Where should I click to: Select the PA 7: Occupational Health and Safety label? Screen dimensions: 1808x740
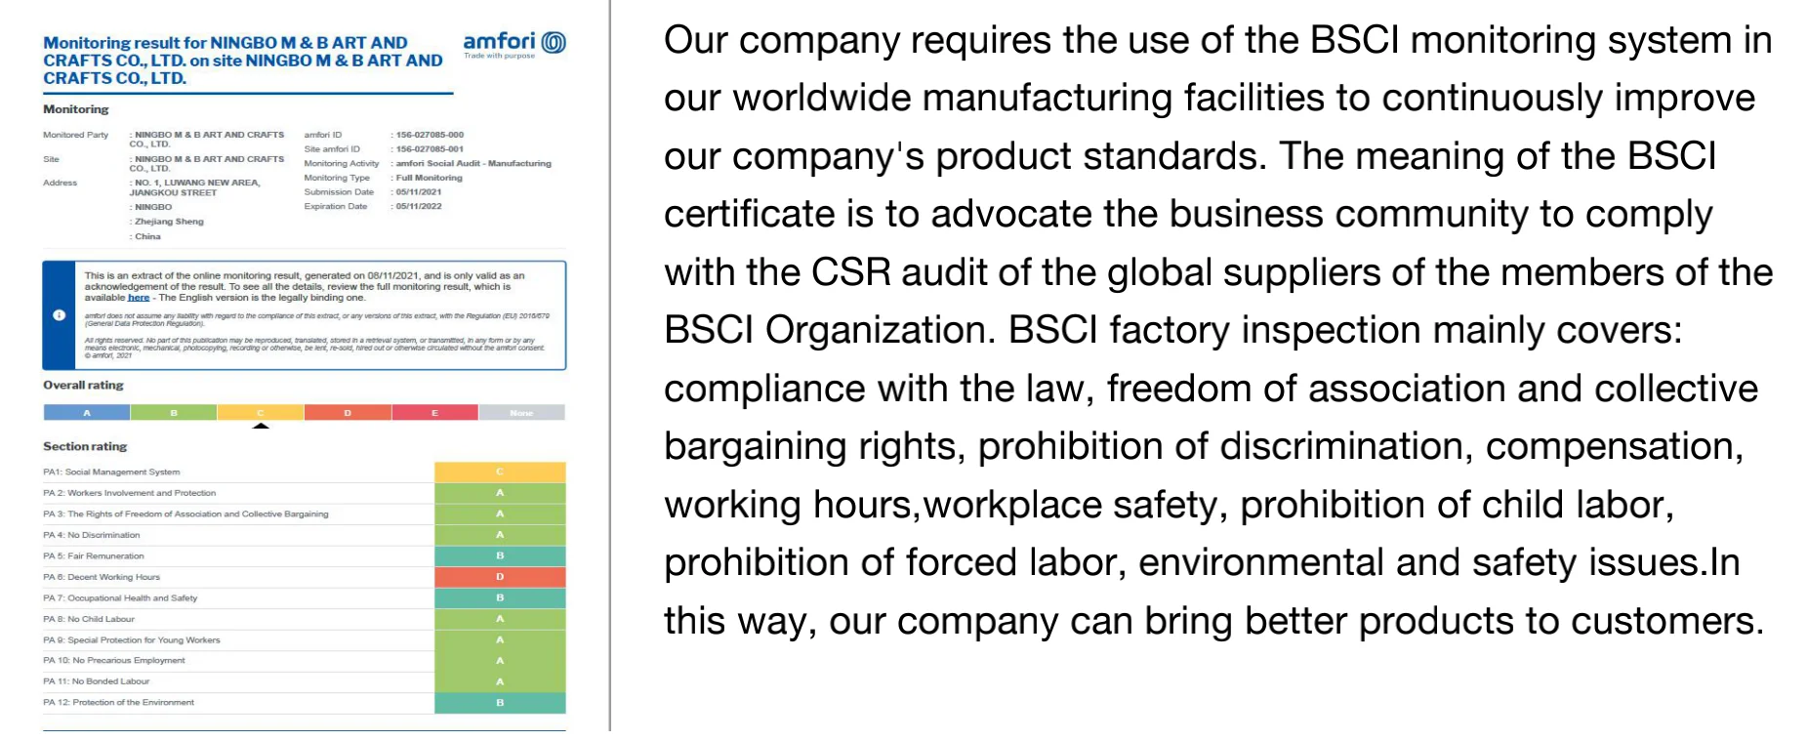[x=120, y=598]
